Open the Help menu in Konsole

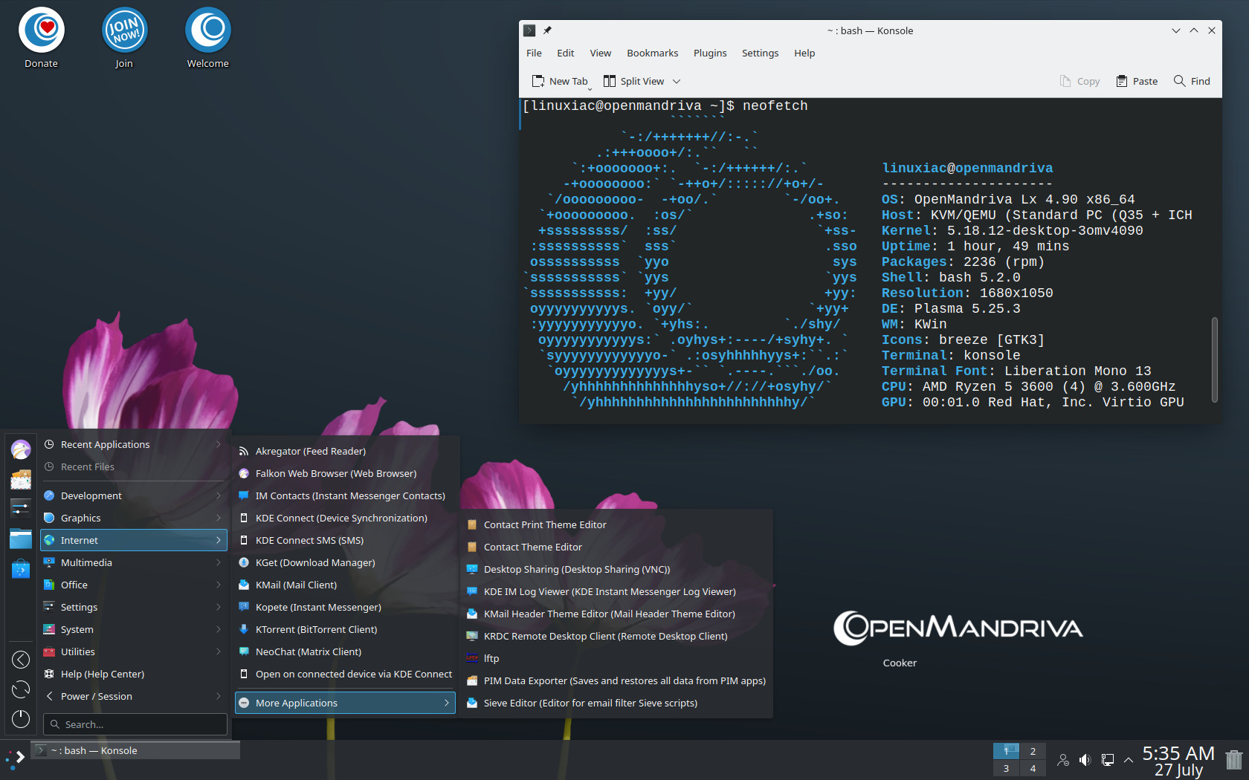click(804, 53)
